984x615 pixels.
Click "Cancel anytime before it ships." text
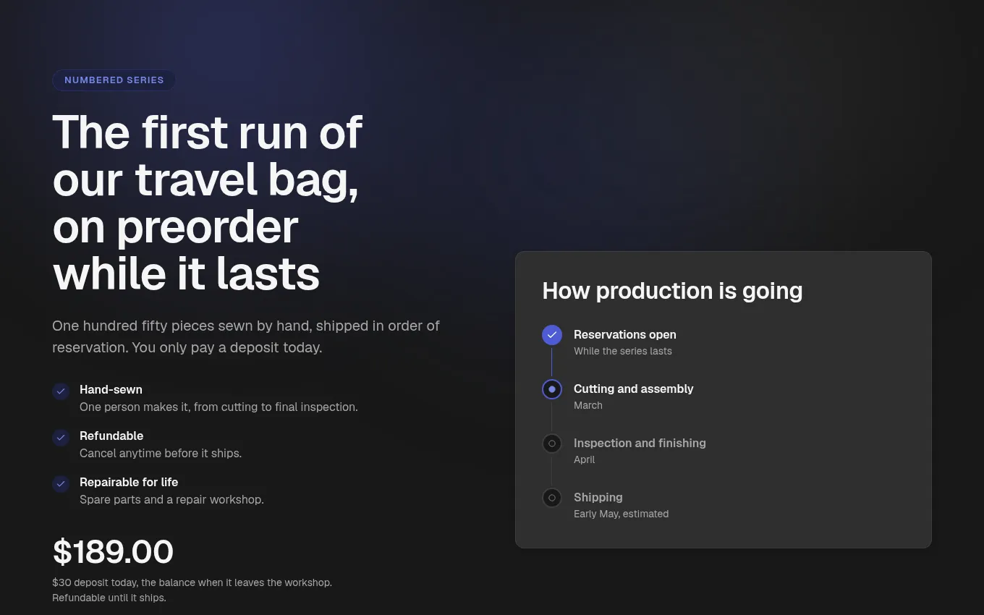click(161, 453)
